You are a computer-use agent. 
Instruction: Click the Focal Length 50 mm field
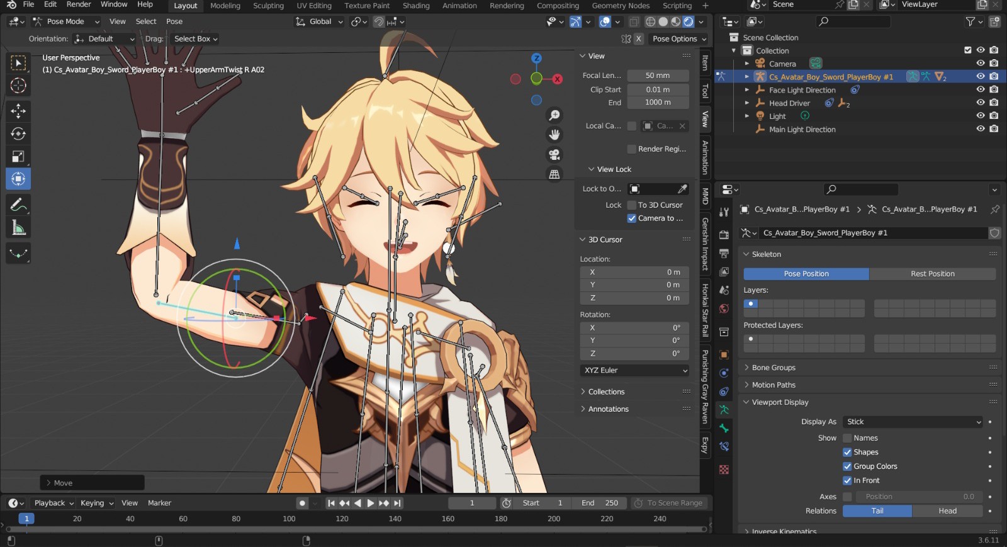(658, 76)
